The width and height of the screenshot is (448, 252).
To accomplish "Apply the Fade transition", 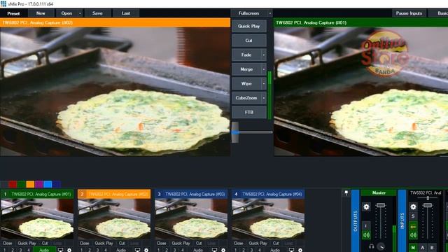I will (246, 55).
